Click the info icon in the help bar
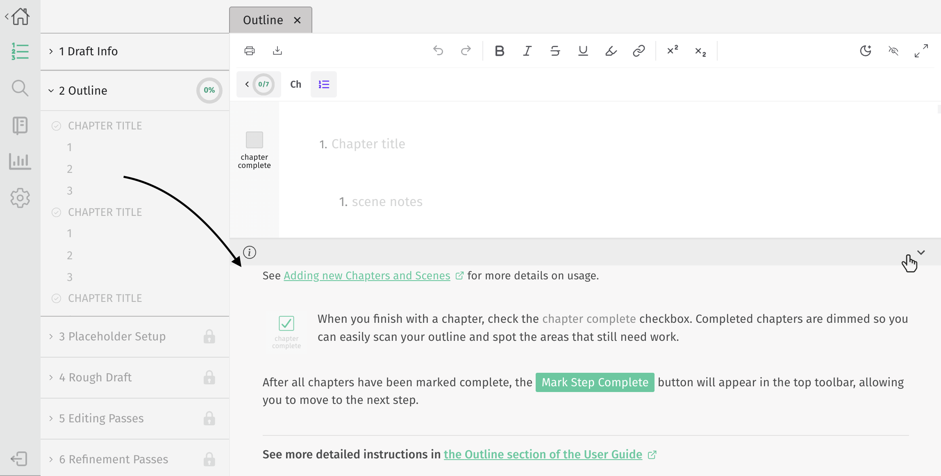 [250, 252]
